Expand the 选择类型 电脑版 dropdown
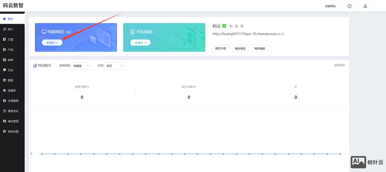Viewport: 386px width, 172px height. point(81,66)
